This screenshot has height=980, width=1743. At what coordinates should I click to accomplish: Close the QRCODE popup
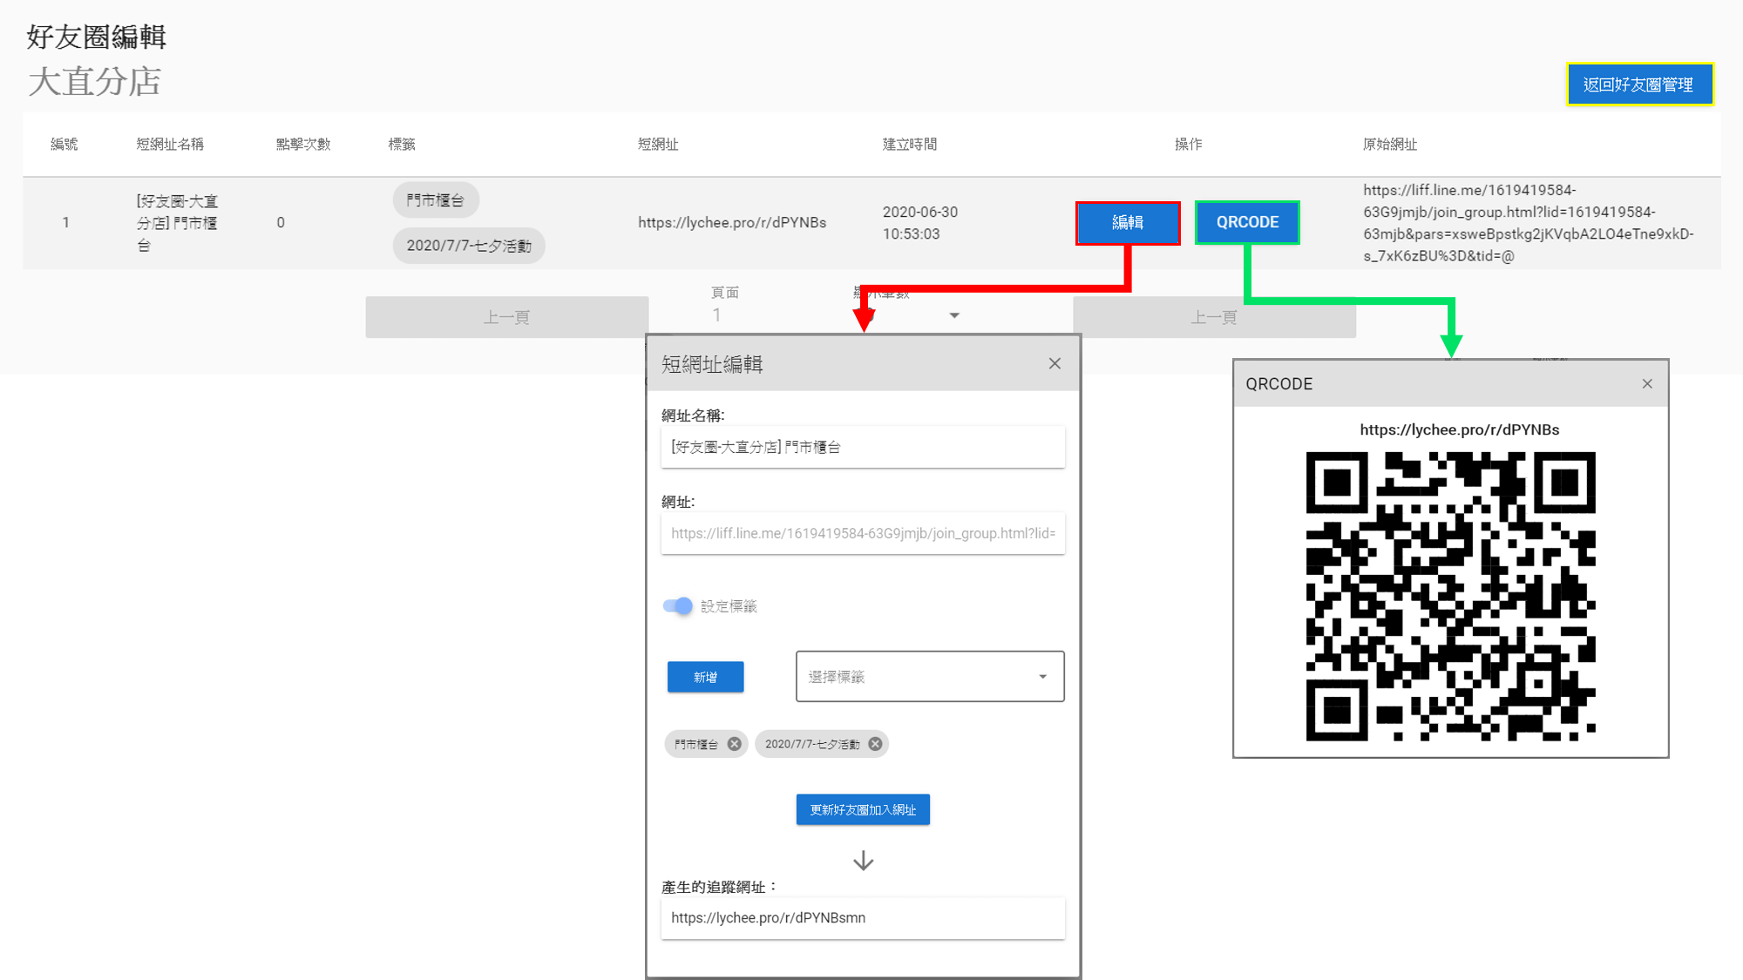pos(1647,383)
